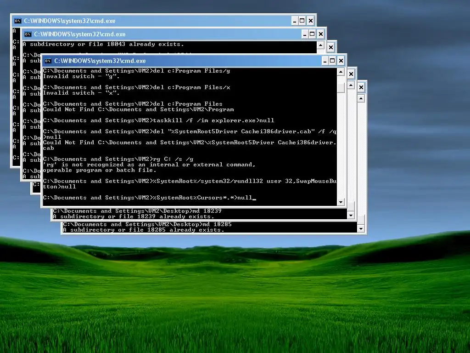Viewport: 470px width, 353px height.
Task: Minimize the cmd window showing the 18043 message
Action: tap(305, 34)
